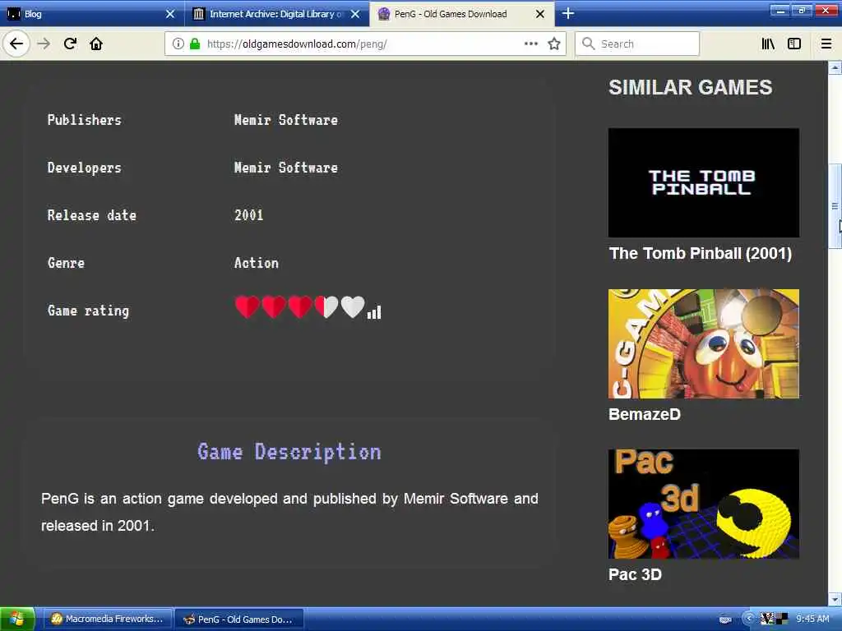This screenshot has width=842, height=631.
Task: Open the Library icon in toolbar
Action: pos(768,44)
